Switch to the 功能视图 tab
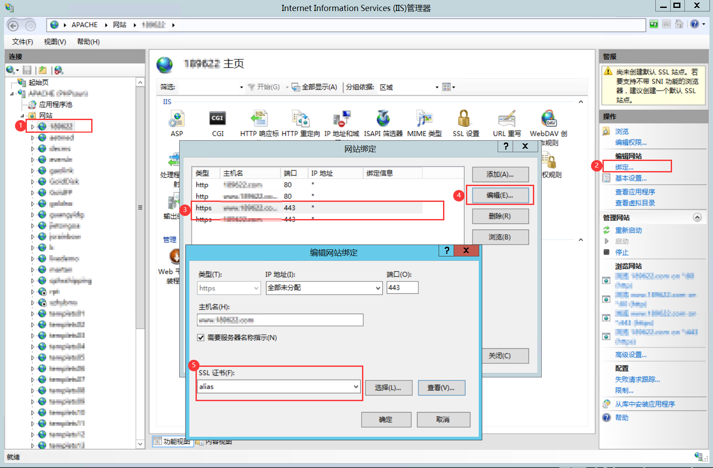The width and height of the screenshot is (713, 468). pos(173,441)
